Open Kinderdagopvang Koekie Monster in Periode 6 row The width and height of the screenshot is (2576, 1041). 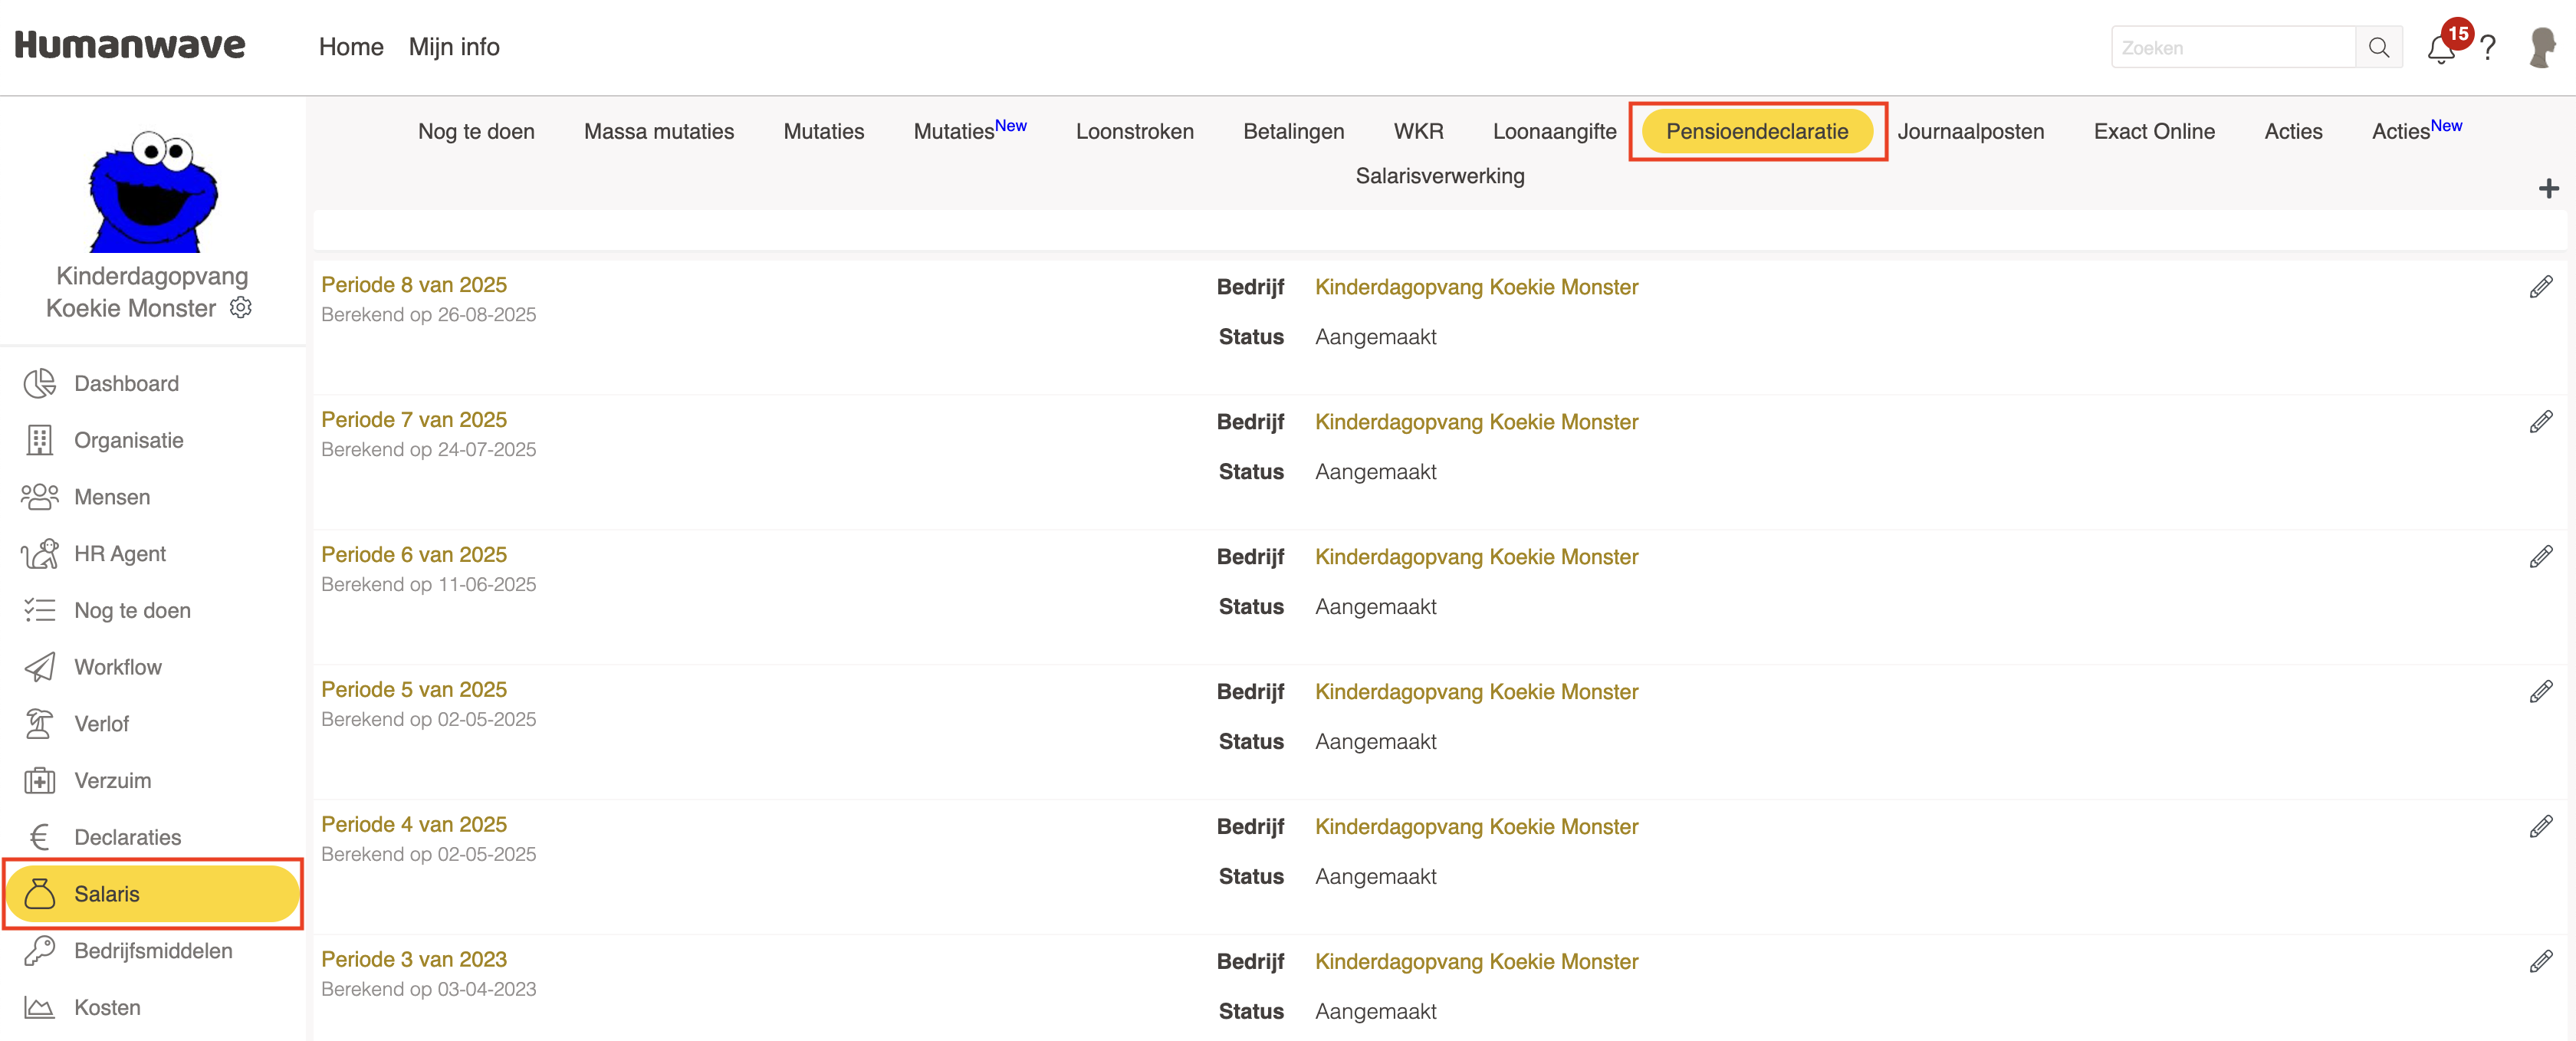click(1476, 557)
